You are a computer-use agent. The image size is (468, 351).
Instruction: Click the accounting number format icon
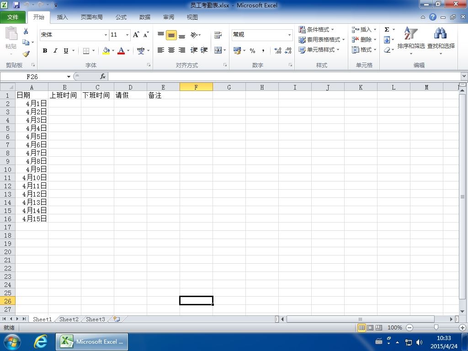(237, 50)
